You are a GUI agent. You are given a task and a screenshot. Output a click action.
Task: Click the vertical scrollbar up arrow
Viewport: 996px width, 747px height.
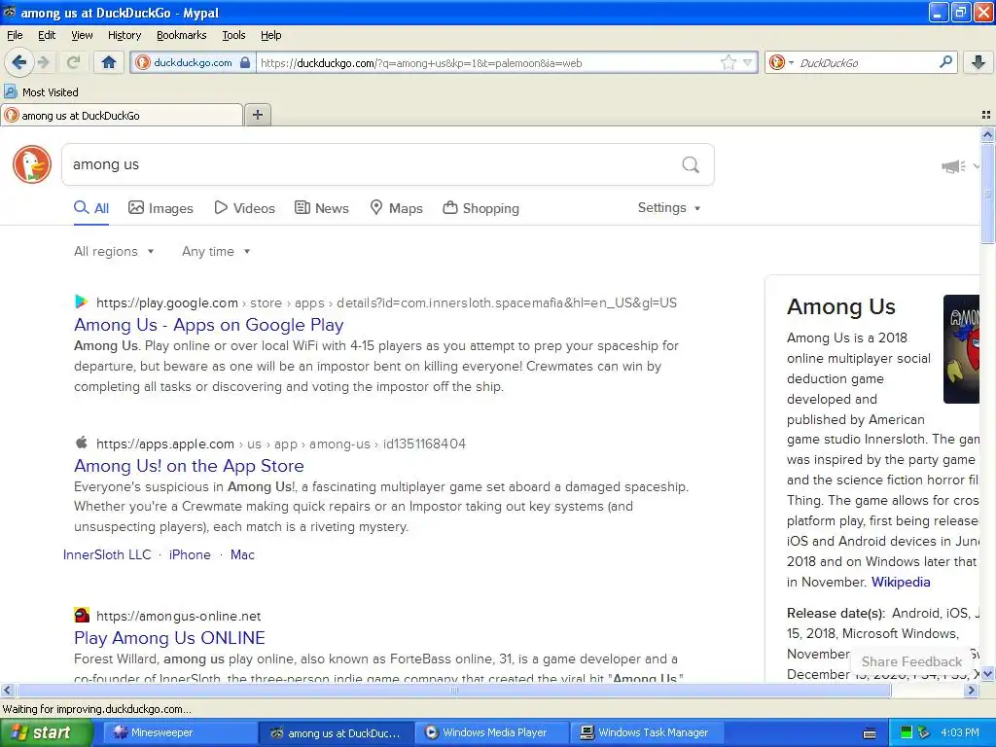[987, 134]
